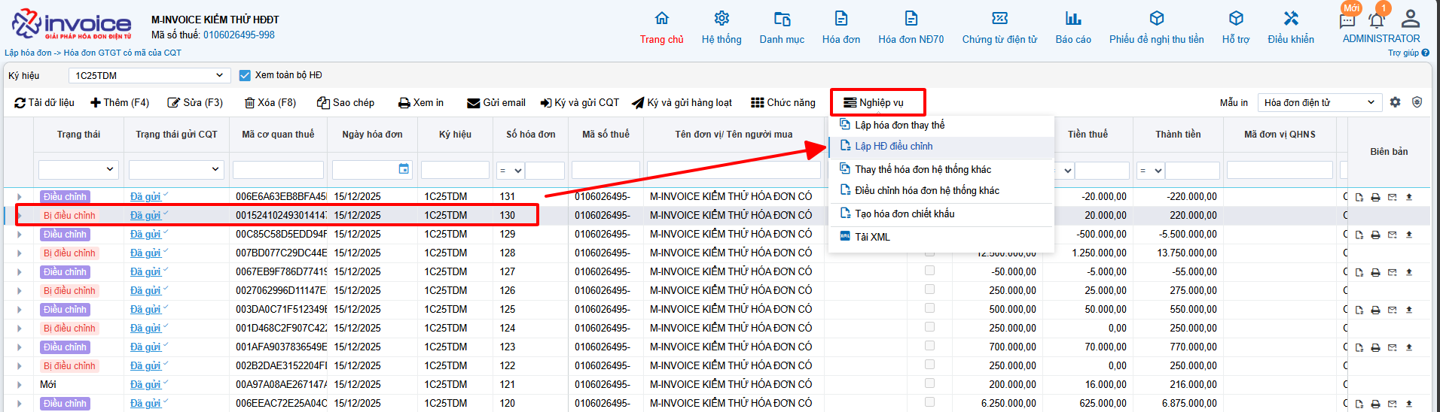The height and width of the screenshot is (412, 1440).
Task: Click the upload icon in invoice 131 row
Action: [x=1409, y=197]
